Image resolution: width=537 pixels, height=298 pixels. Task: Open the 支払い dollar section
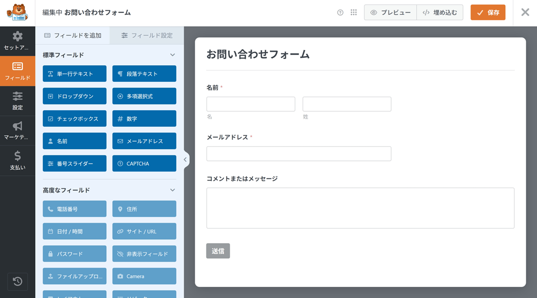(17, 160)
